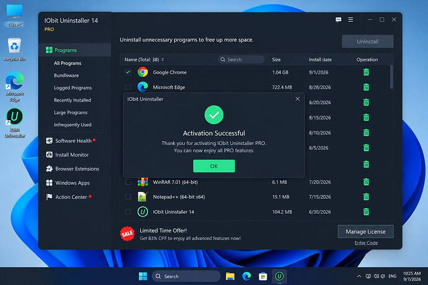The image size is (428, 285).
Task: Click the Windows Start button
Action: pyautogui.click(x=143, y=276)
